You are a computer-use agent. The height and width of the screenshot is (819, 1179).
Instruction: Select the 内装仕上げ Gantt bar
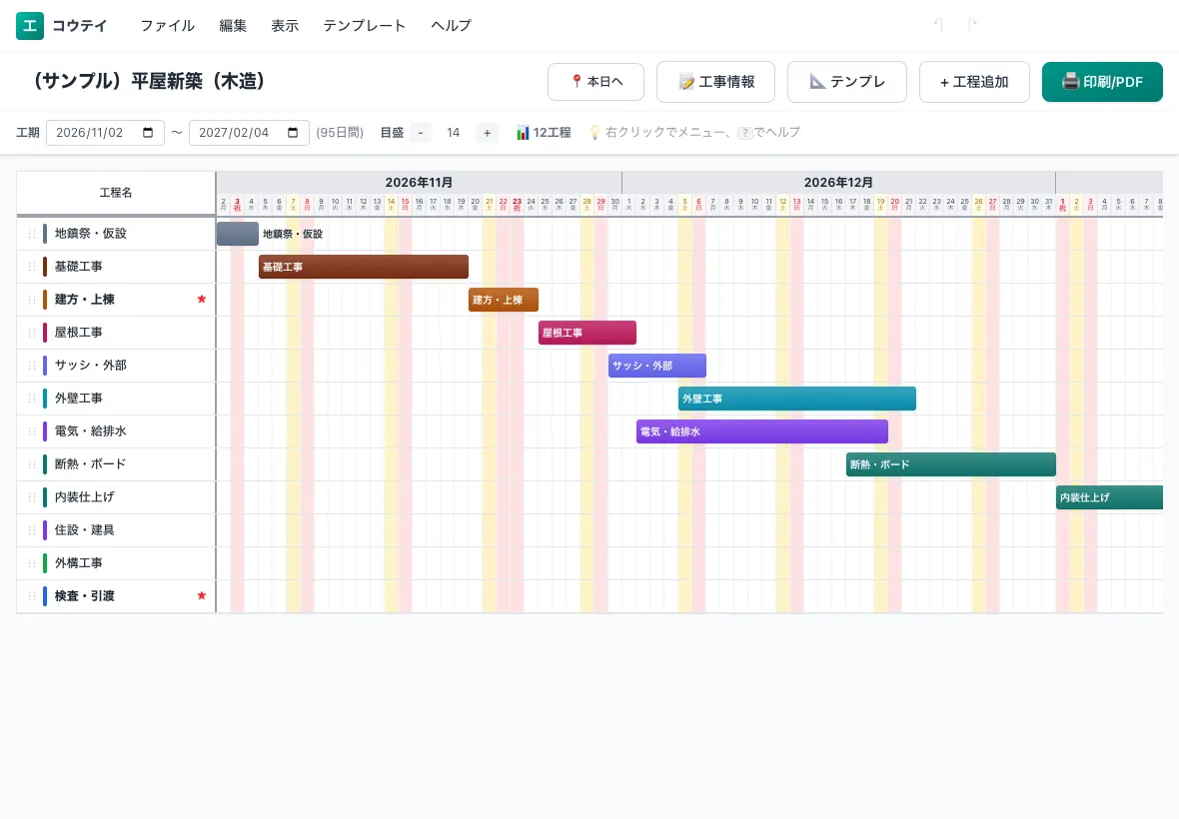[x=1109, y=498]
